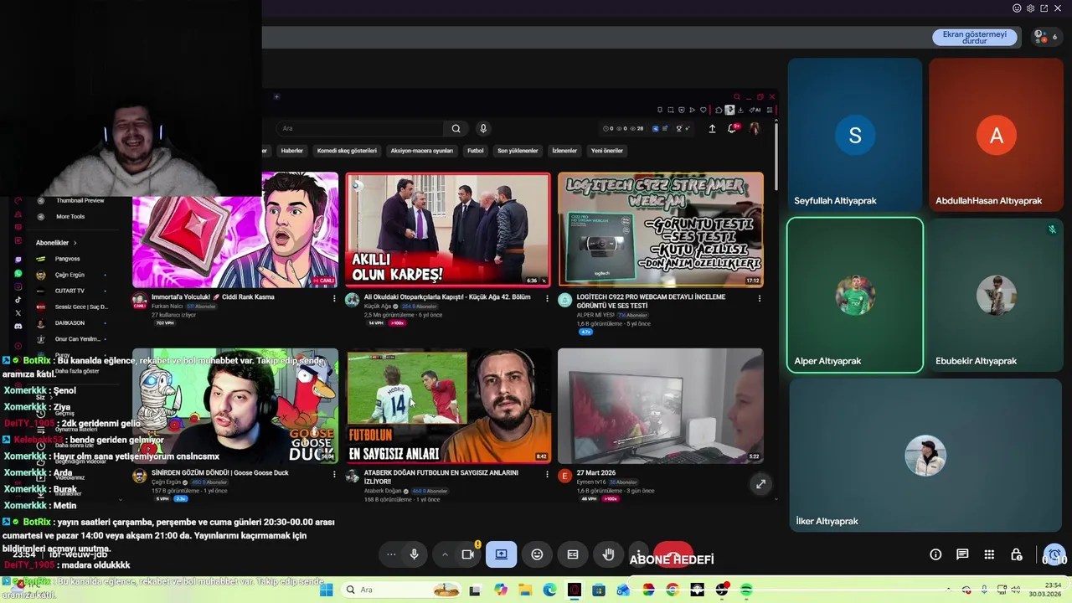Screen dimensions: 1072x603
Task: Open YouTube notifications bell
Action: 733,128
